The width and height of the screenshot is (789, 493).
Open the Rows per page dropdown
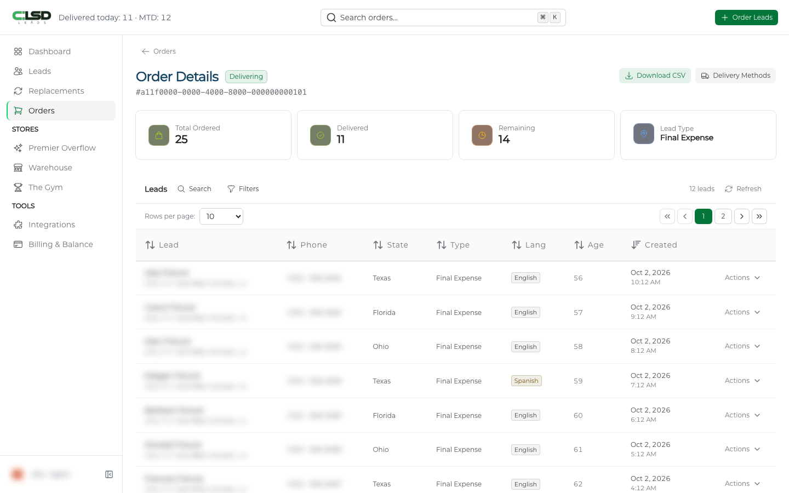click(221, 216)
